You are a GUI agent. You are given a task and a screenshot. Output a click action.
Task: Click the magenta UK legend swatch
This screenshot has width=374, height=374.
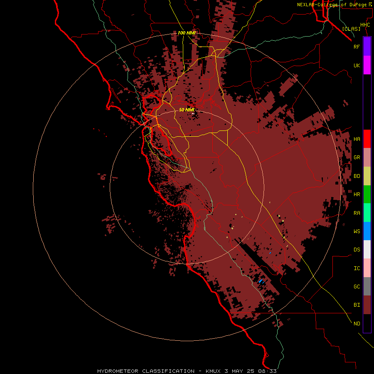[x=367, y=65]
